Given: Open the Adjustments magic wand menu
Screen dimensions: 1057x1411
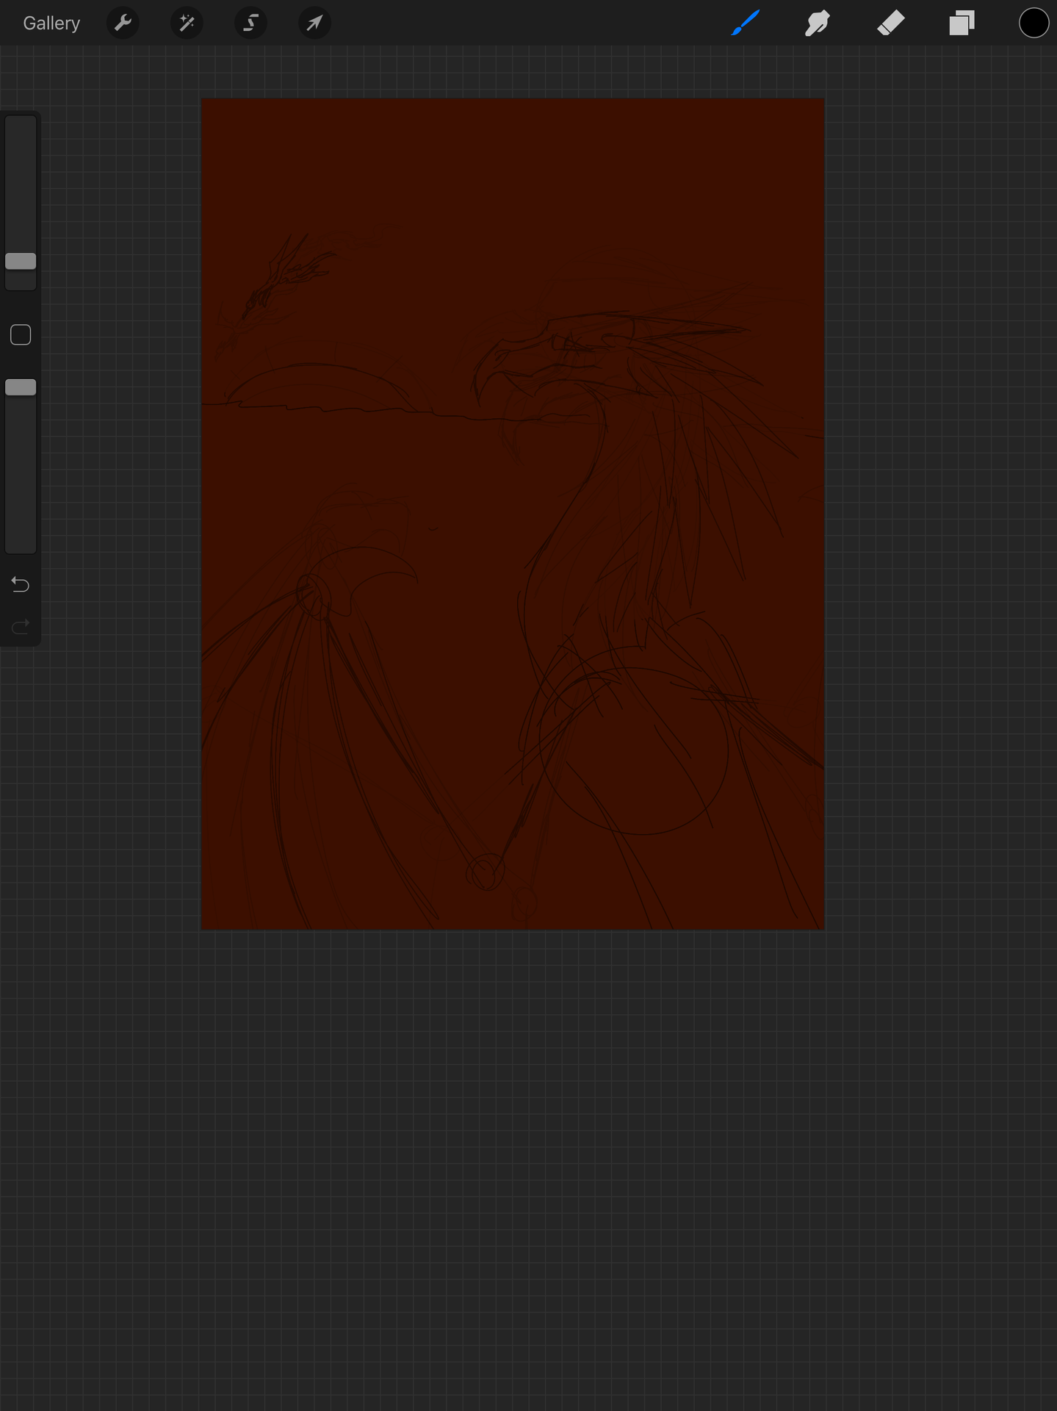Looking at the screenshot, I should tap(187, 24).
